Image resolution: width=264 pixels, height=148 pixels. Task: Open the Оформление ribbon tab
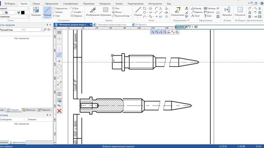(x=51, y=4)
